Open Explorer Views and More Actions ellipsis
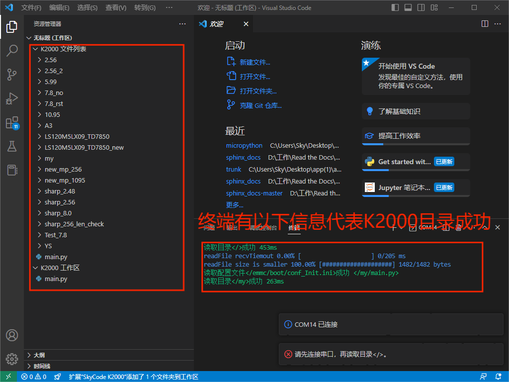Image resolution: width=509 pixels, height=382 pixels. coord(182,24)
